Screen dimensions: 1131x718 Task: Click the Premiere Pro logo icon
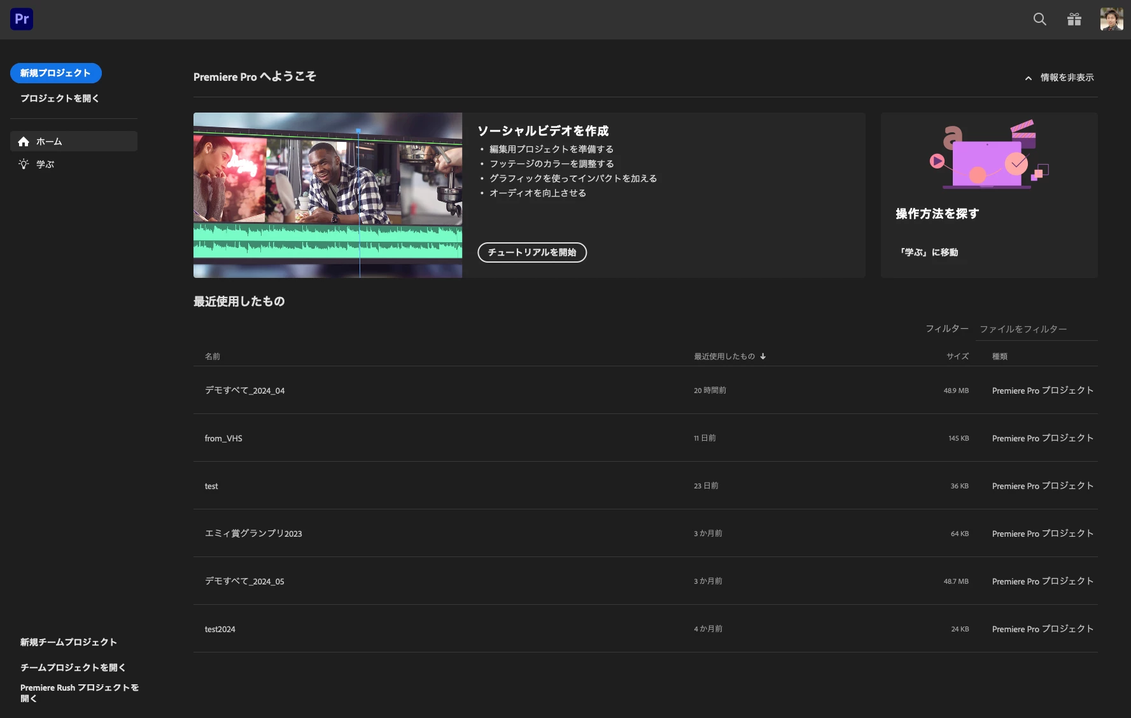pyautogui.click(x=22, y=19)
